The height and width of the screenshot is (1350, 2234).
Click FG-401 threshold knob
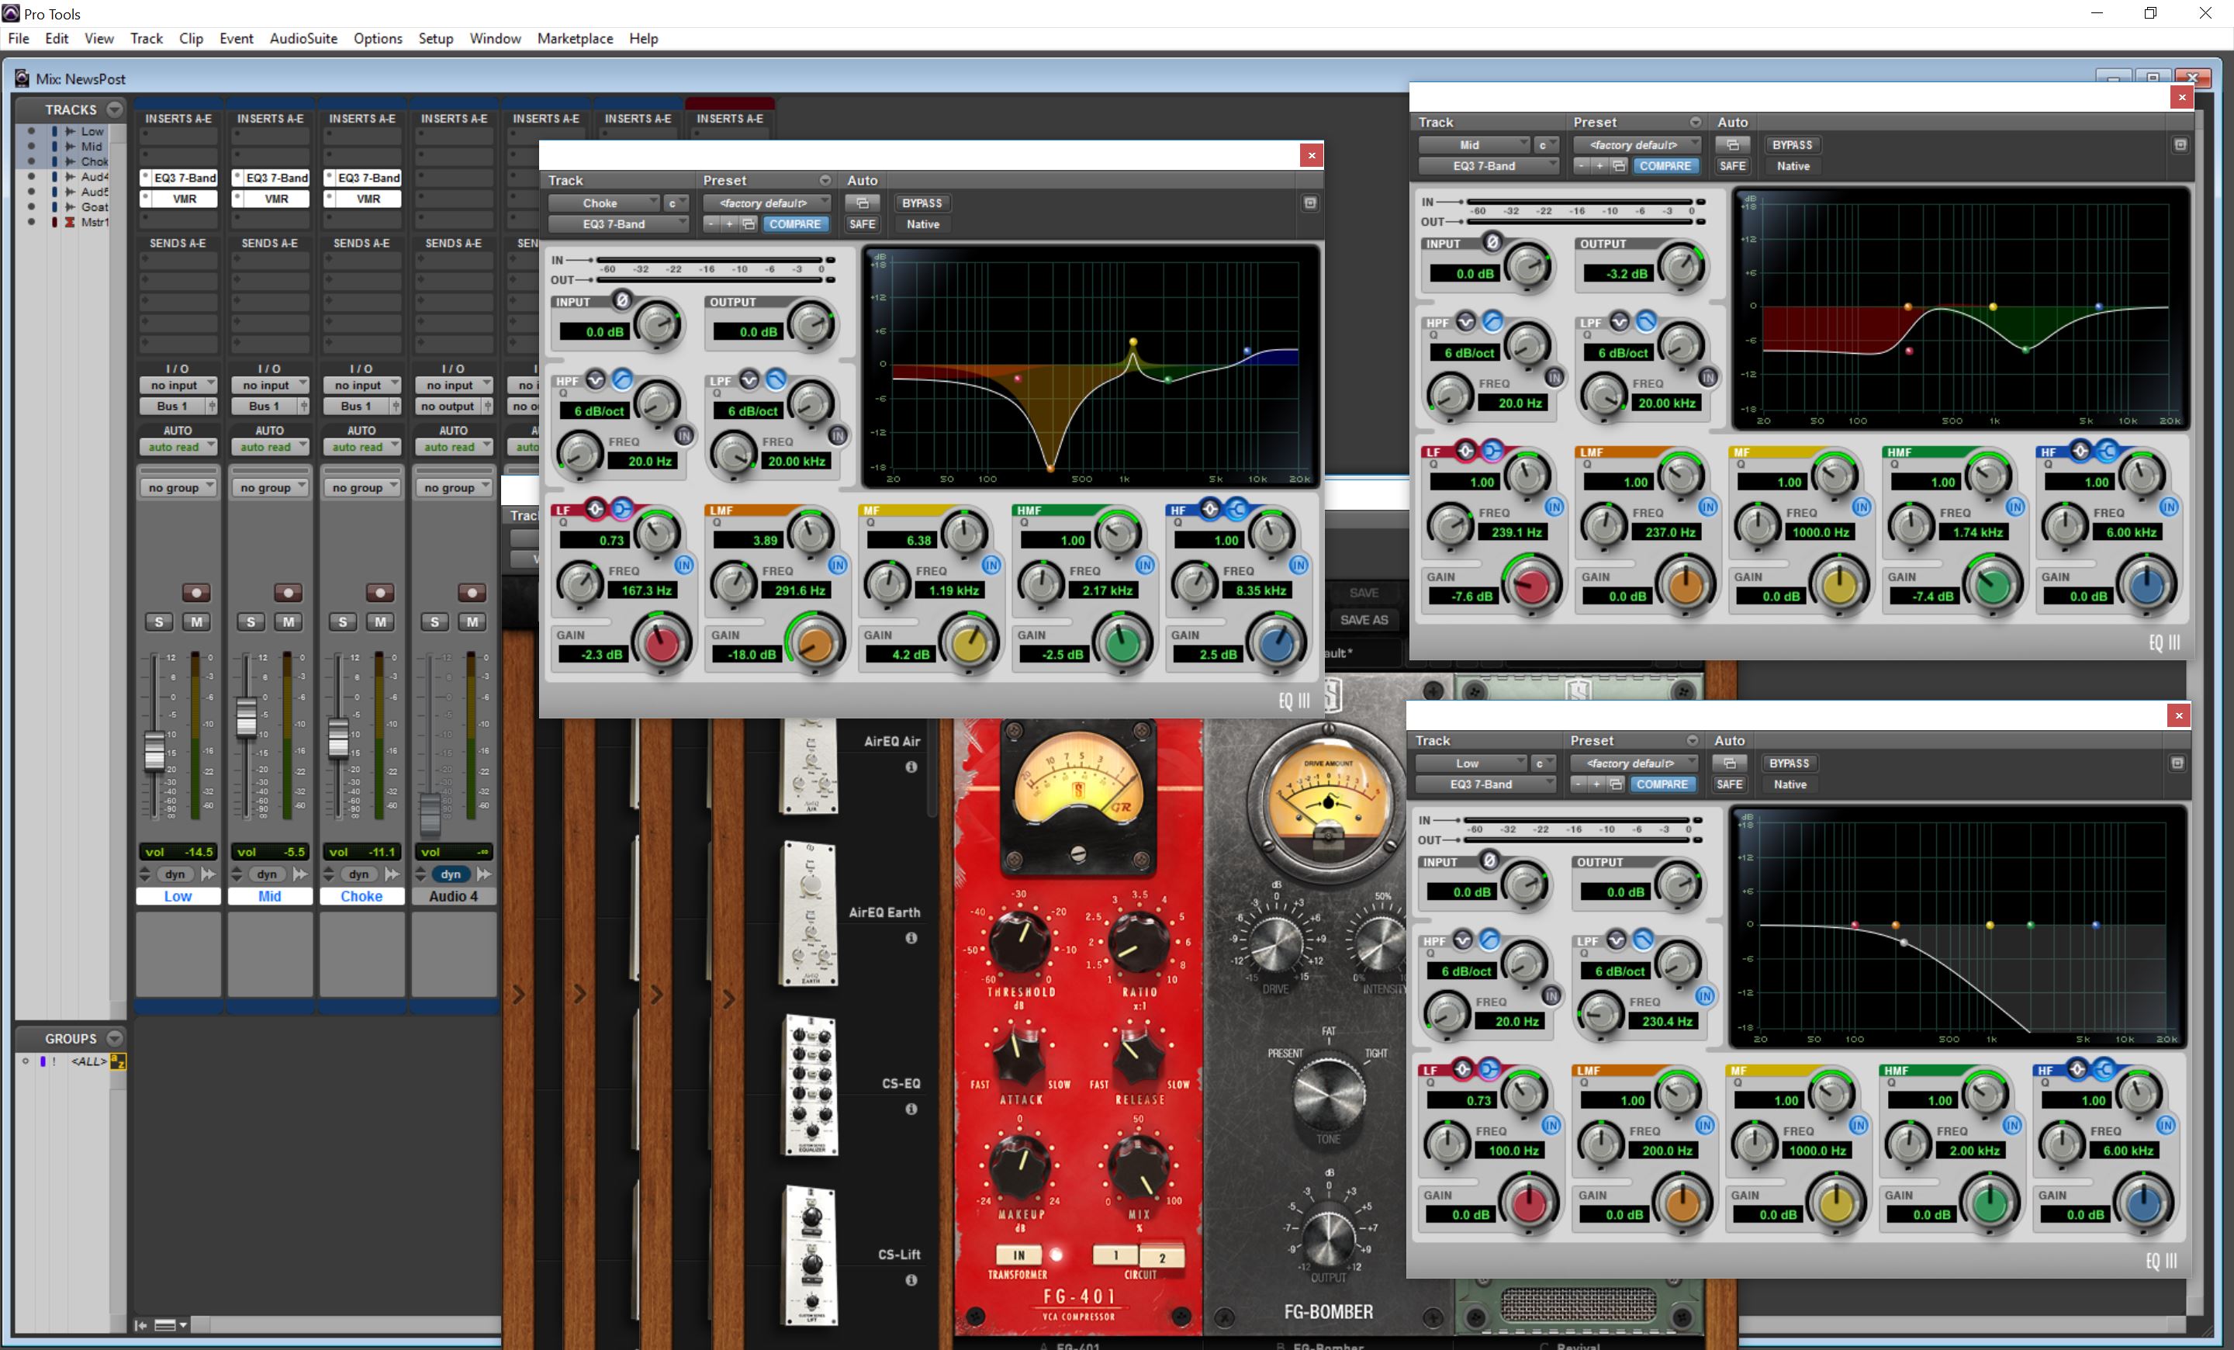point(1021,941)
